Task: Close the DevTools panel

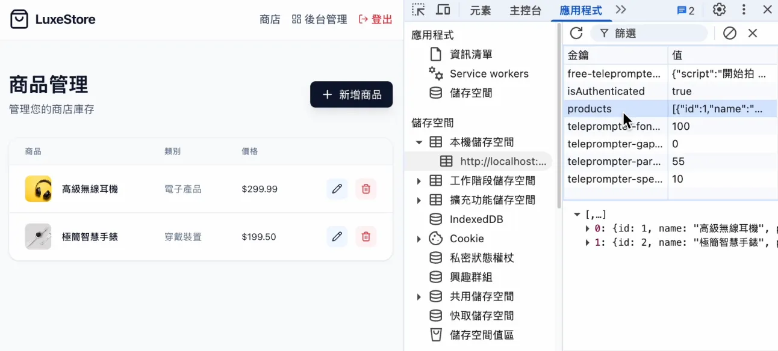Action: (767, 10)
